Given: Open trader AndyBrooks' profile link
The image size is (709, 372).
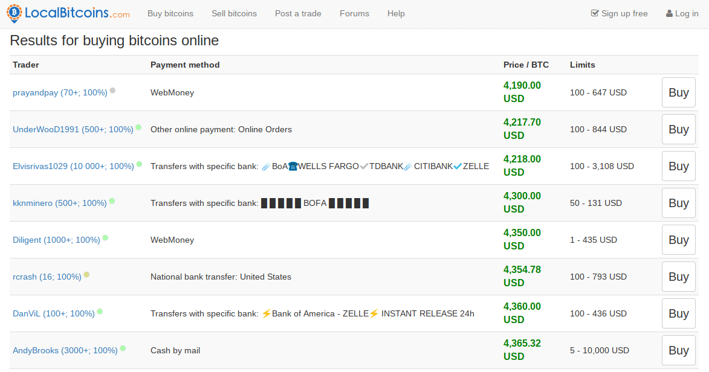Looking at the screenshot, I should pyautogui.click(x=65, y=351).
